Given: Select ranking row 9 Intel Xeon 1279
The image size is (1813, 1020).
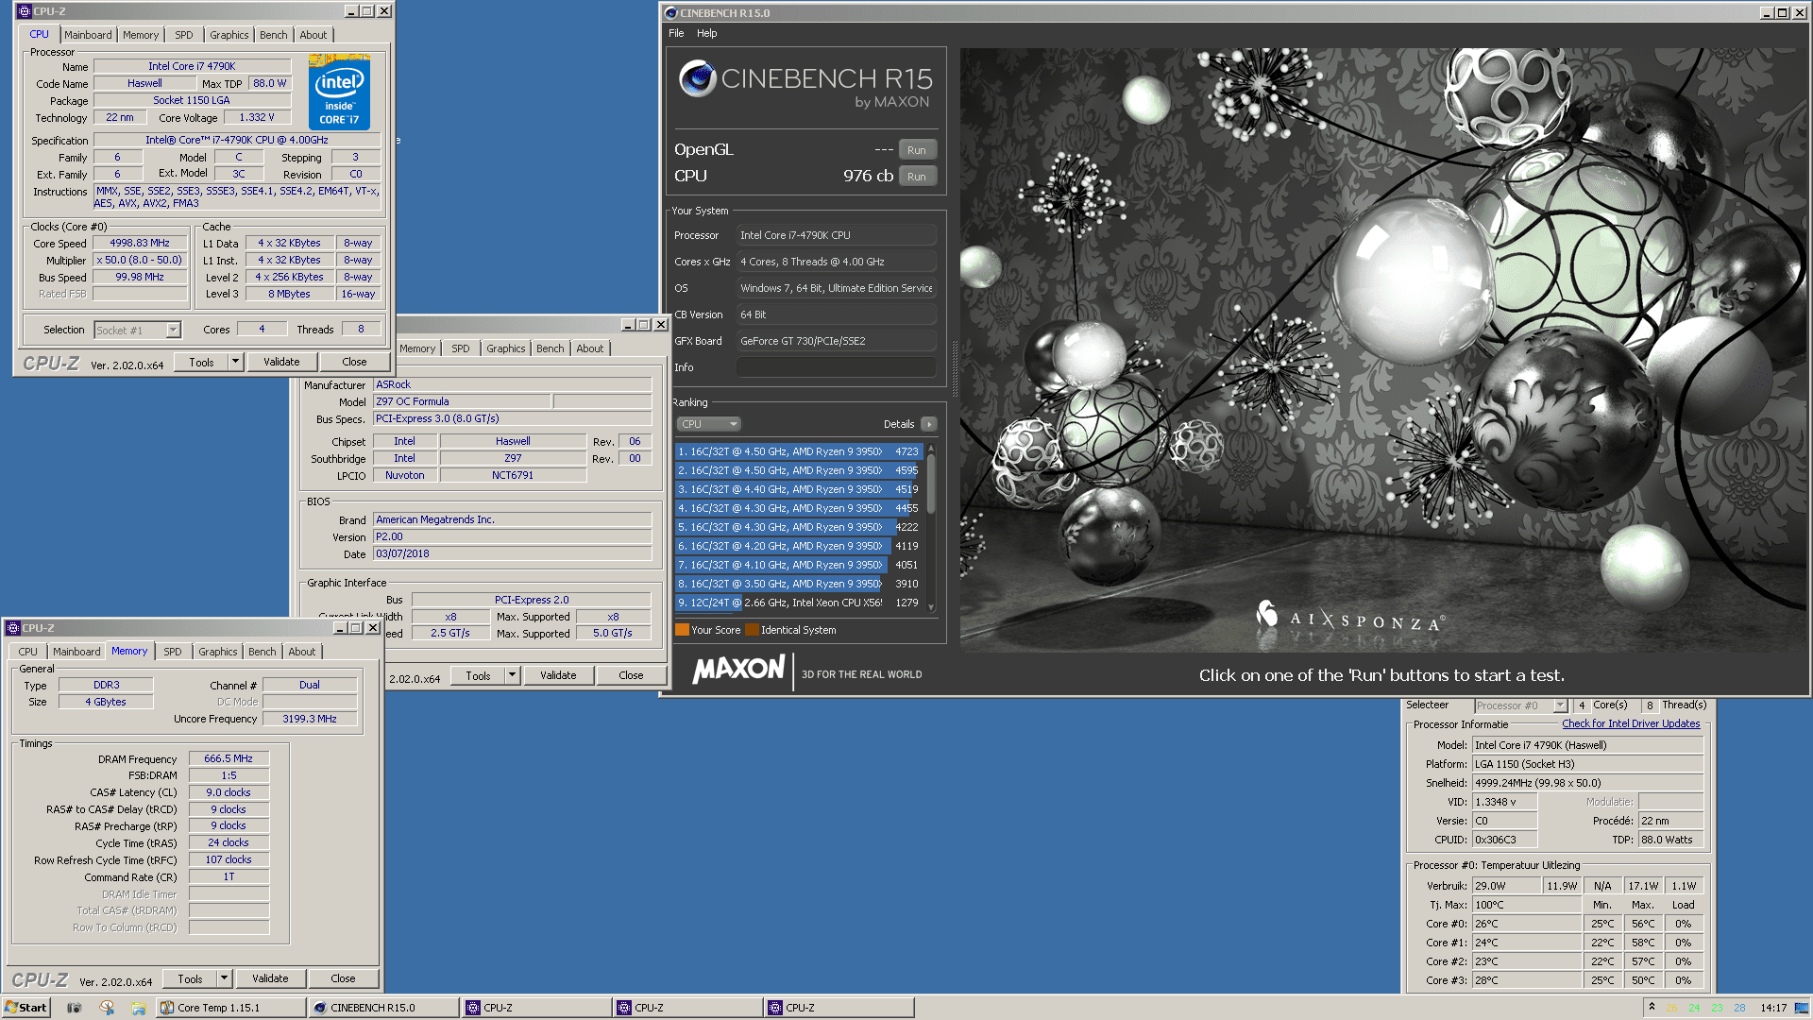Looking at the screenshot, I should pyautogui.click(x=798, y=603).
